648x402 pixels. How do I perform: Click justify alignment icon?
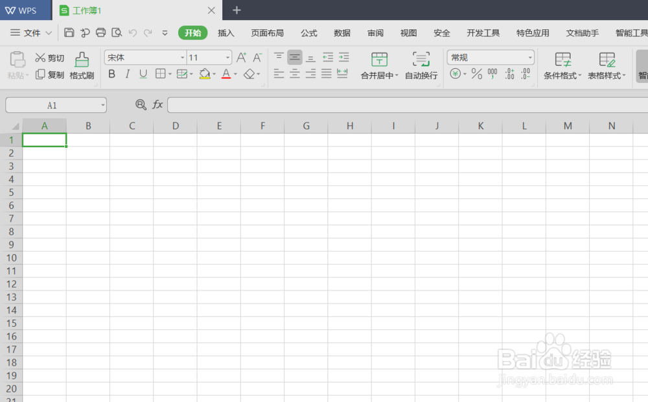click(x=327, y=74)
